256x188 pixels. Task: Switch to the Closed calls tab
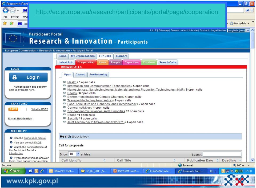pyautogui.click(x=80, y=75)
